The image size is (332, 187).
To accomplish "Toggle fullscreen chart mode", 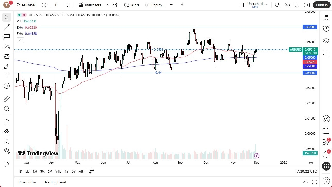I will click(297, 5).
